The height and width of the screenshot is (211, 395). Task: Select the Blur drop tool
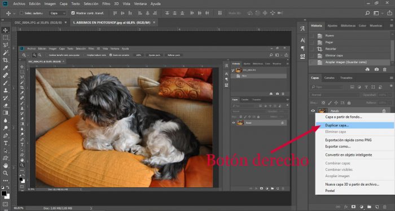[x=5, y=120]
